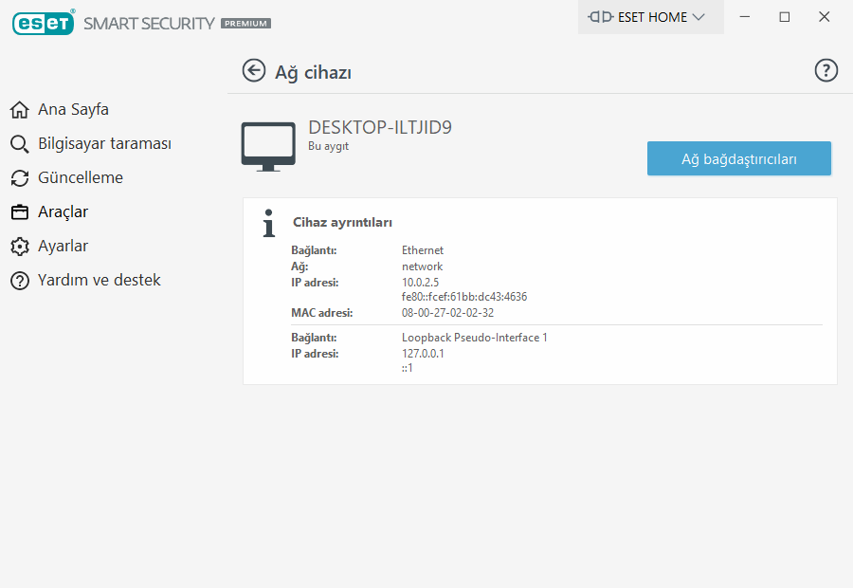Click the info icon beside Cihaz ayrıntıları
The height and width of the screenshot is (588, 853).
270,223
